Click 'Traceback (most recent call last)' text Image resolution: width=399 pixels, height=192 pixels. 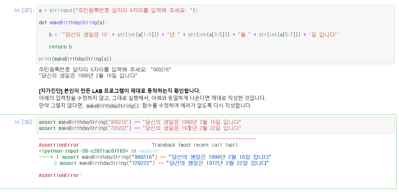coord(195,145)
